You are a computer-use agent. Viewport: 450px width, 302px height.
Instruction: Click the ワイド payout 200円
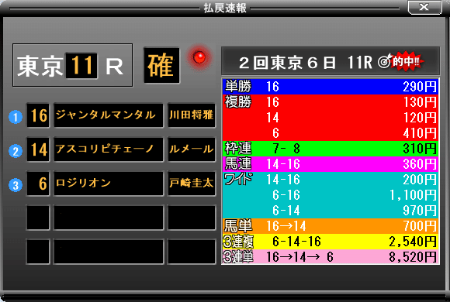pos(420,180)
